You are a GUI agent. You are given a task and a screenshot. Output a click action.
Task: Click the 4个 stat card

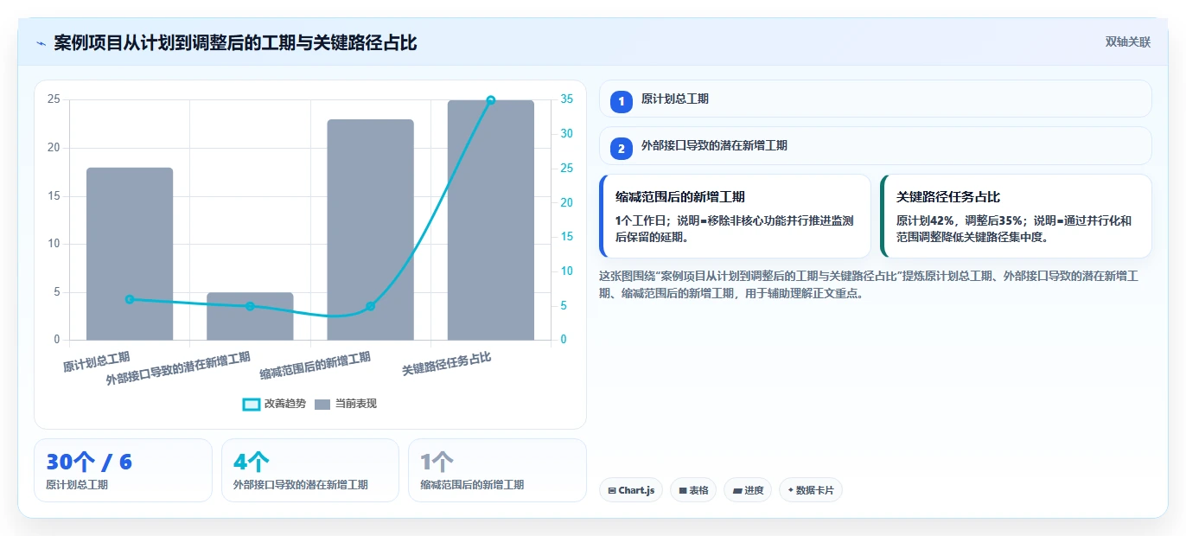click(310, 470)
